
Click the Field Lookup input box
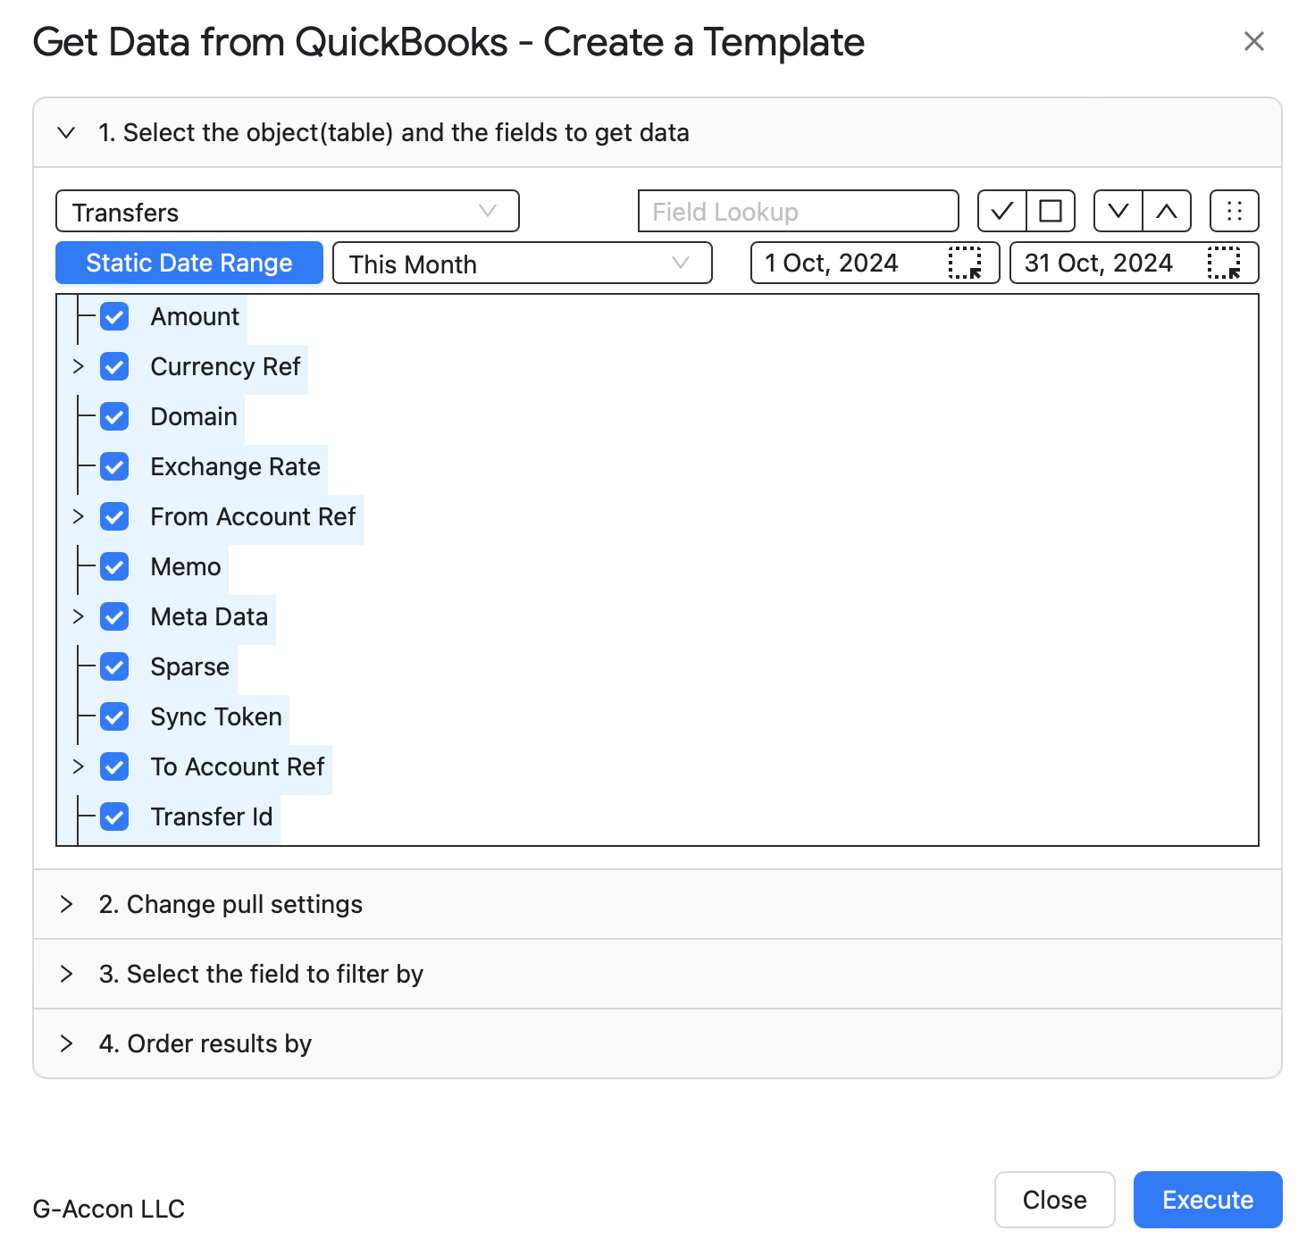[799, 212]
